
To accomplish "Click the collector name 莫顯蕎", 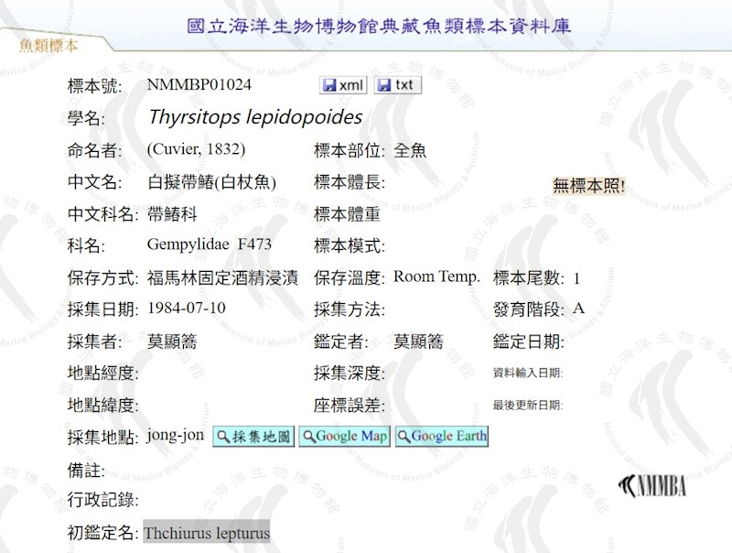I will [172, 342].
